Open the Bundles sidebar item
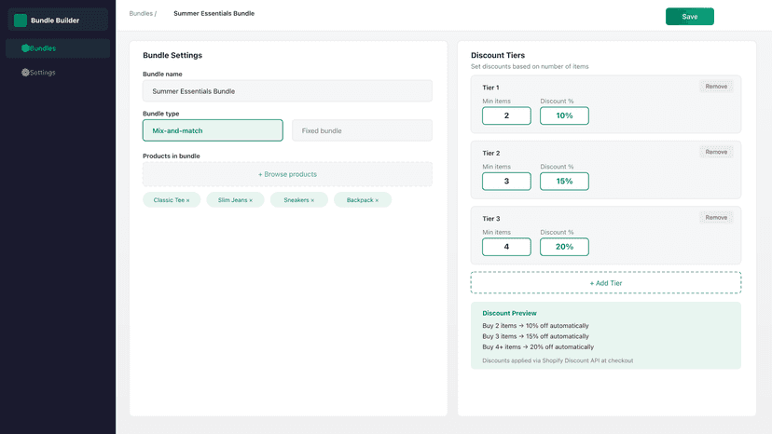The image size is (772, 434). (58, 48)
